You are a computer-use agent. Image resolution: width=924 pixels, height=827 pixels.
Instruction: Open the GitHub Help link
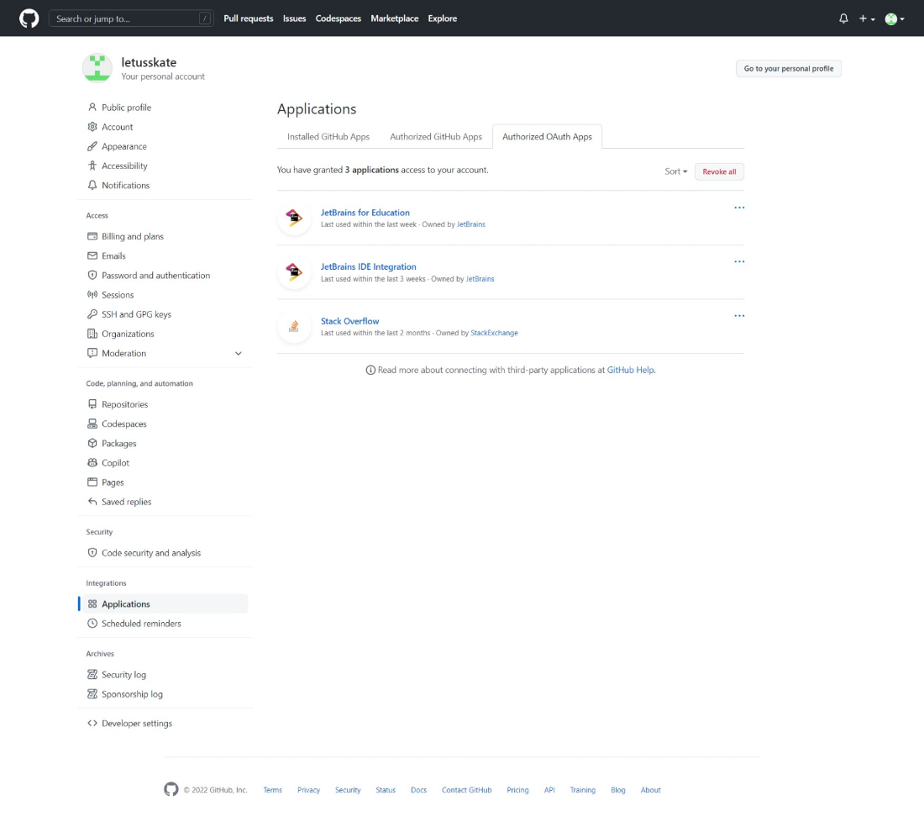(x=630, y=370)
